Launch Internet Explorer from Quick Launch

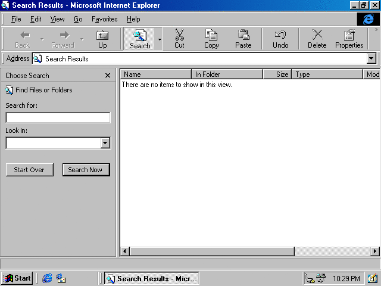point(47,278)
